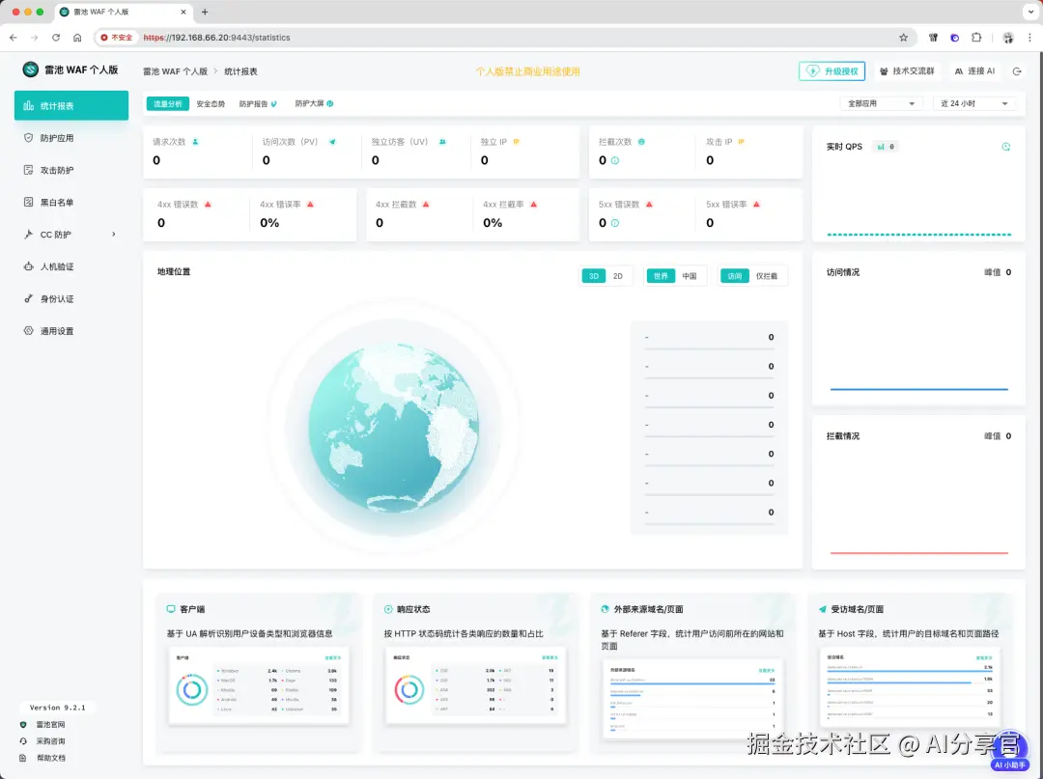Click the 通用设置 gear icon
Image resolution: width=1043 pixels, height=779 pixels.
tap(28, 330)
